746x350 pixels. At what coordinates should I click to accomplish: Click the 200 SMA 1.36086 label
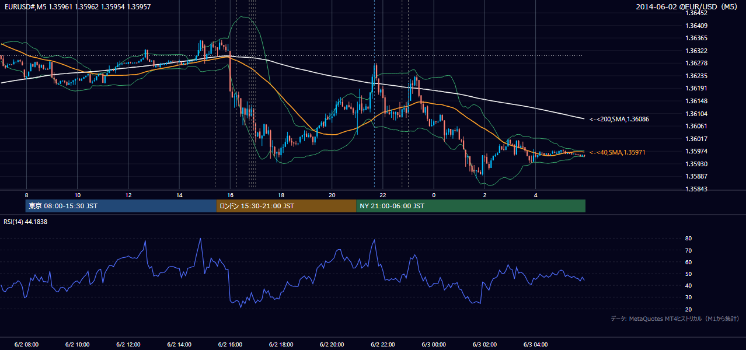click(x=619, y=119)
